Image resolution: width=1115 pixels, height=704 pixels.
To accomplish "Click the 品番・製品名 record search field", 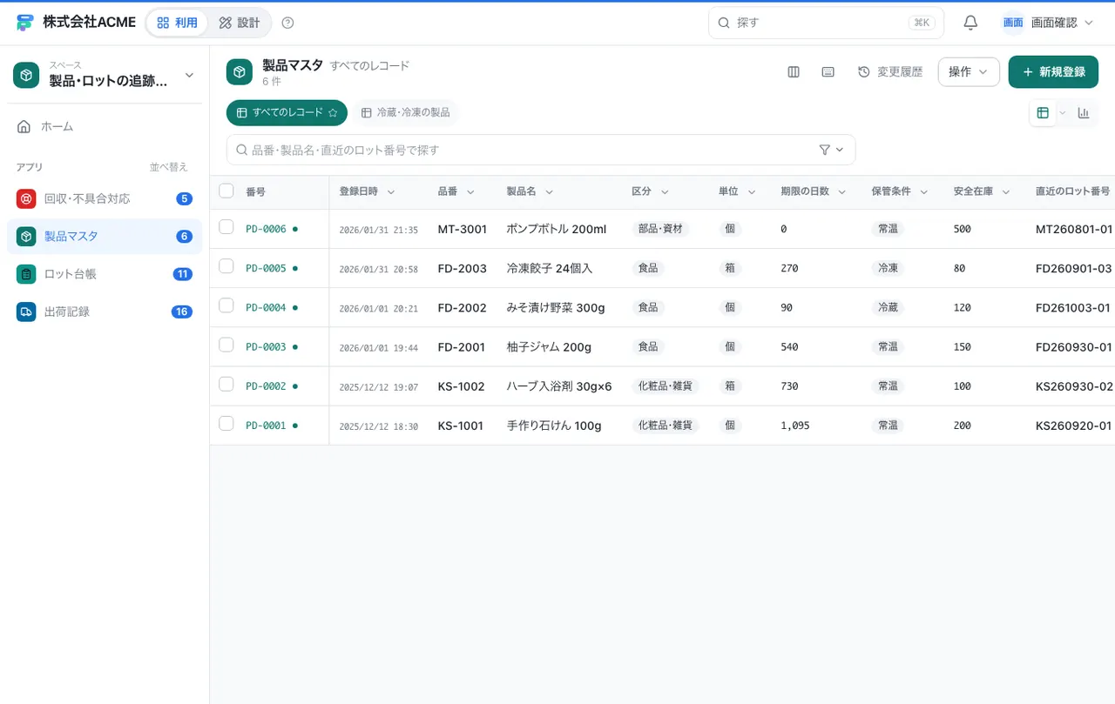I will tap(541, 150).
